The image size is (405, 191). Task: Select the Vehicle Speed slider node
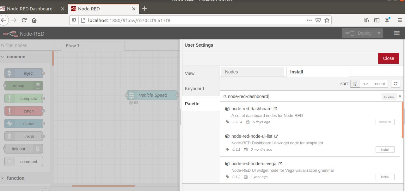[x=152, y=95]
